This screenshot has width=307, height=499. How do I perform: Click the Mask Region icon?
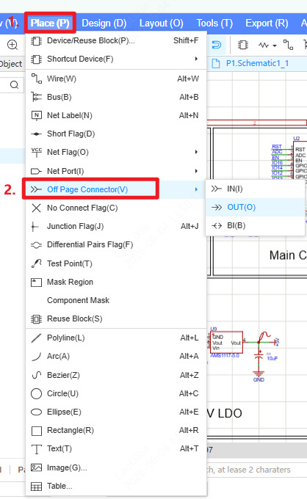36,282
